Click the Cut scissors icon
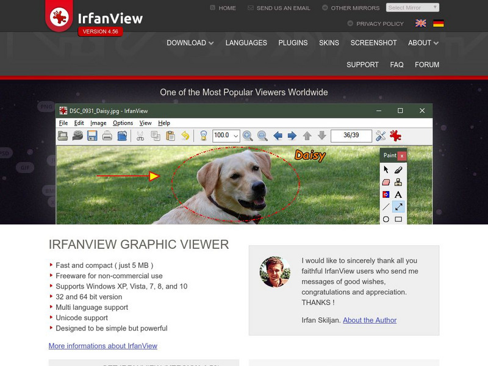The height and width of the screenshot is (366, 488). (140, 135)
